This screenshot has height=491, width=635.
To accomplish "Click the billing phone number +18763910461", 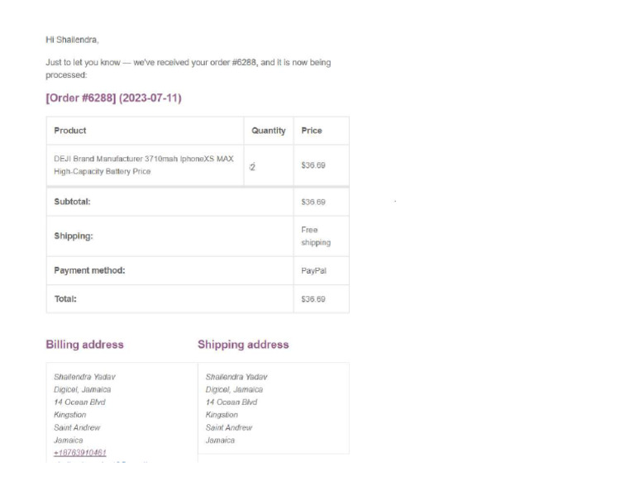I will pos(80,453).
